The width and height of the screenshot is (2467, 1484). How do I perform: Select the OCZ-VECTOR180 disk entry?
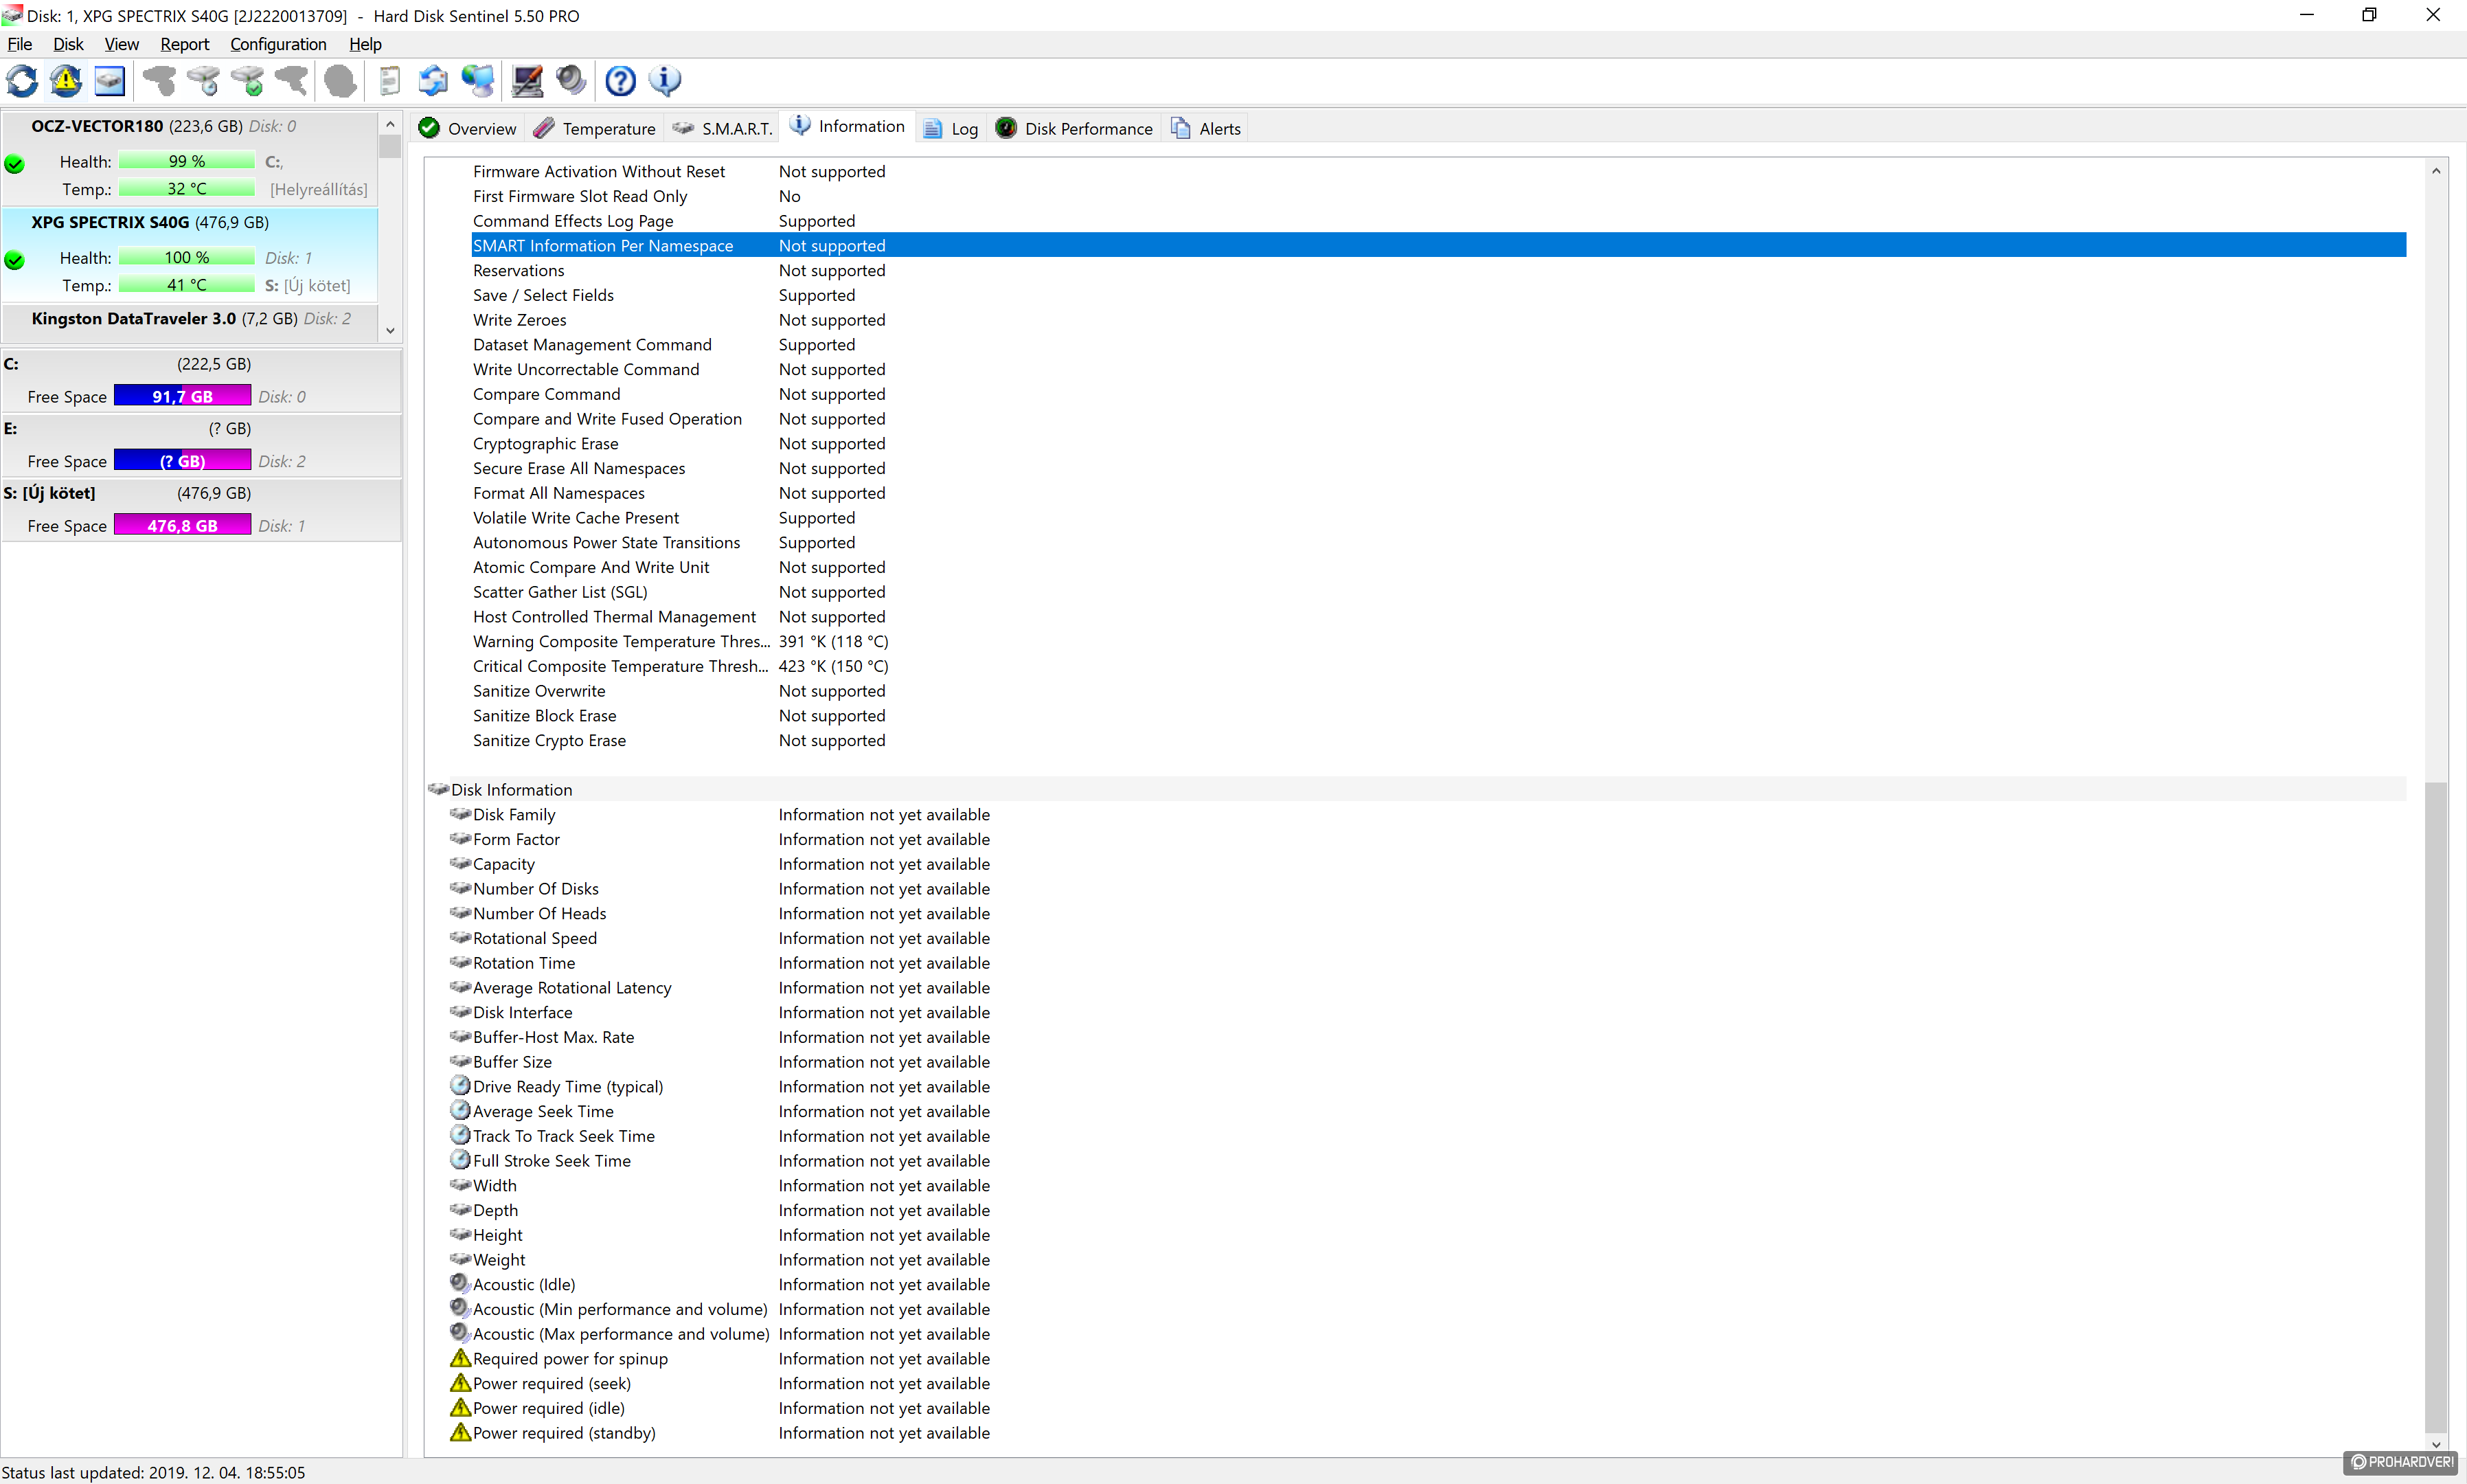(97, 126)
